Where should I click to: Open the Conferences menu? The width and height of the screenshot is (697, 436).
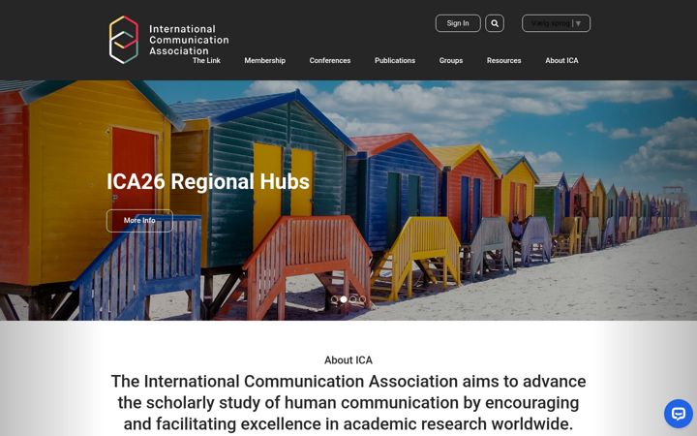click(330, 60)
